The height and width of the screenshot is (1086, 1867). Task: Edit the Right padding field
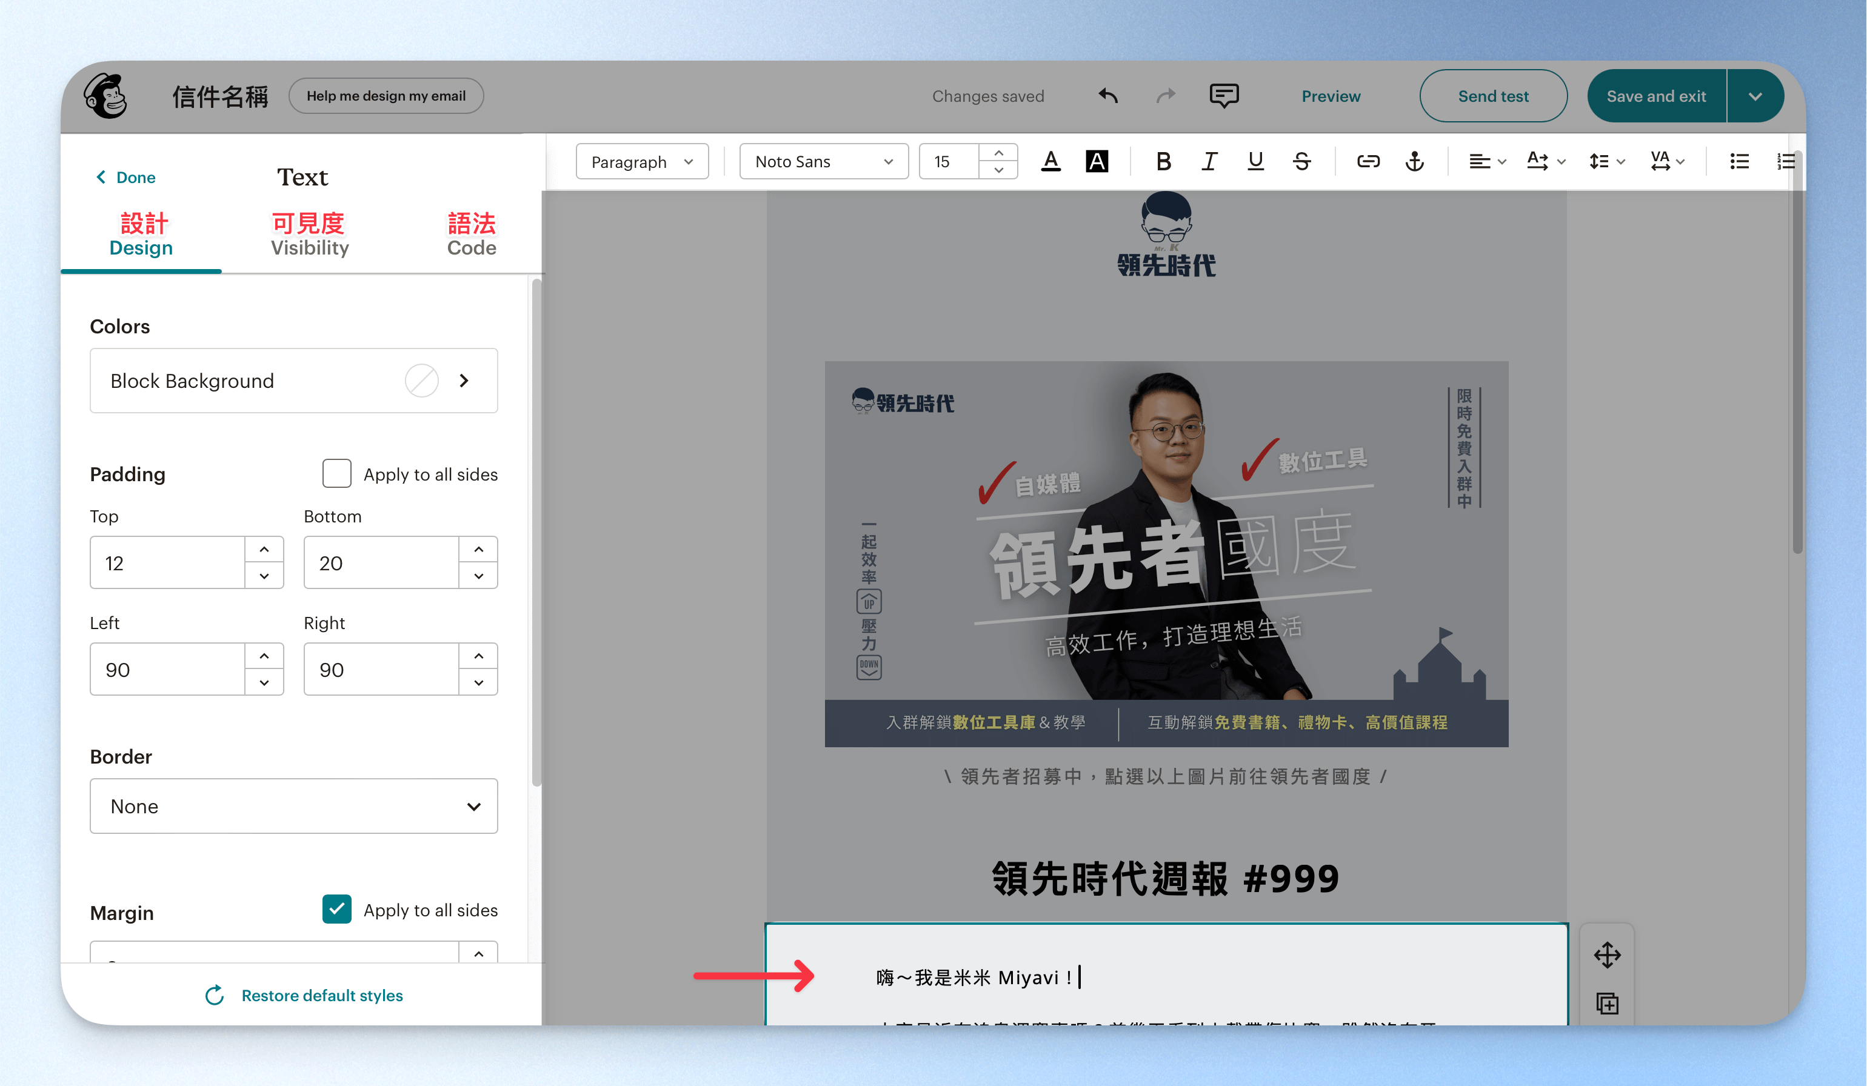tap(381, 669)
